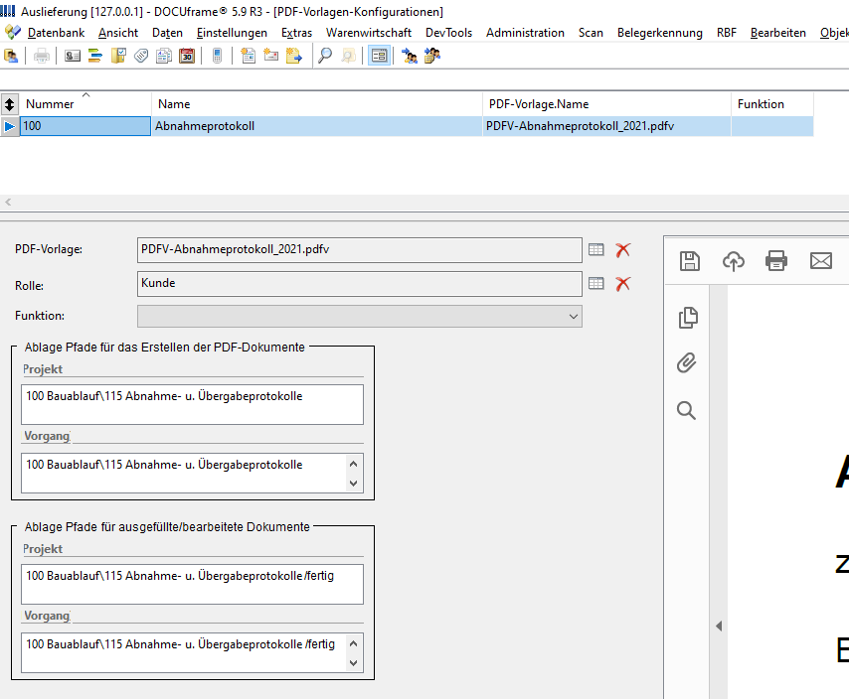Screen dimensions: 849x699
Task: Click into the Rolle field showing Kunde
Action: point(360,284)
